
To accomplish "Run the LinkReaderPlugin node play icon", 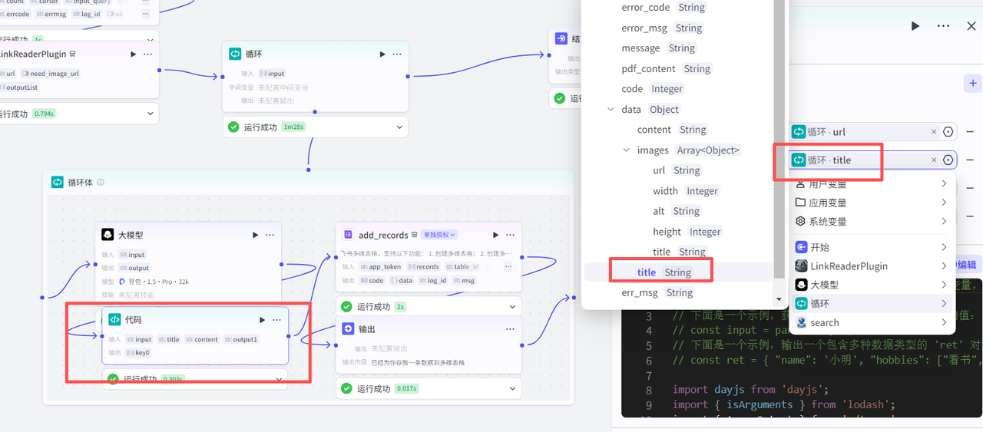I will (133, 54).
